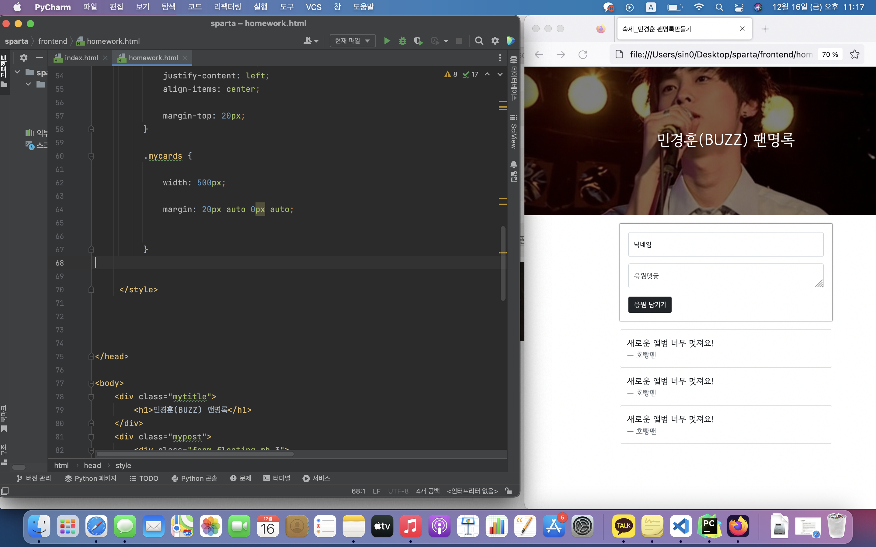Fold the body tag at line 77
Viewport: 876px width, 547px height.
(91, 384)
